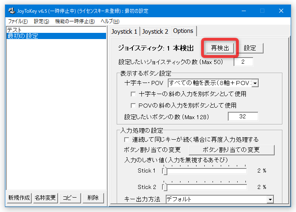Screen dimensions: 296x212
Task: Click the ボタン割り当ての変更 button
Action: 231,150
